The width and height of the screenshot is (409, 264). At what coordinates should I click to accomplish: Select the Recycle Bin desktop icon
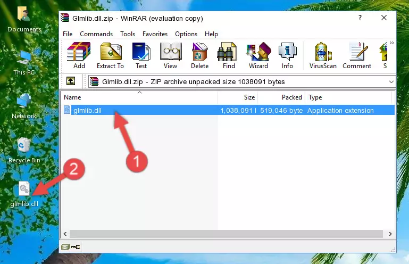point(24,151)
